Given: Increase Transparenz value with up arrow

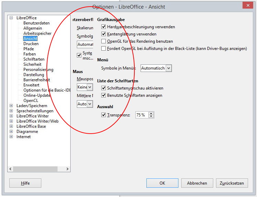Looking at the screenshot, I should coord(151,113).
